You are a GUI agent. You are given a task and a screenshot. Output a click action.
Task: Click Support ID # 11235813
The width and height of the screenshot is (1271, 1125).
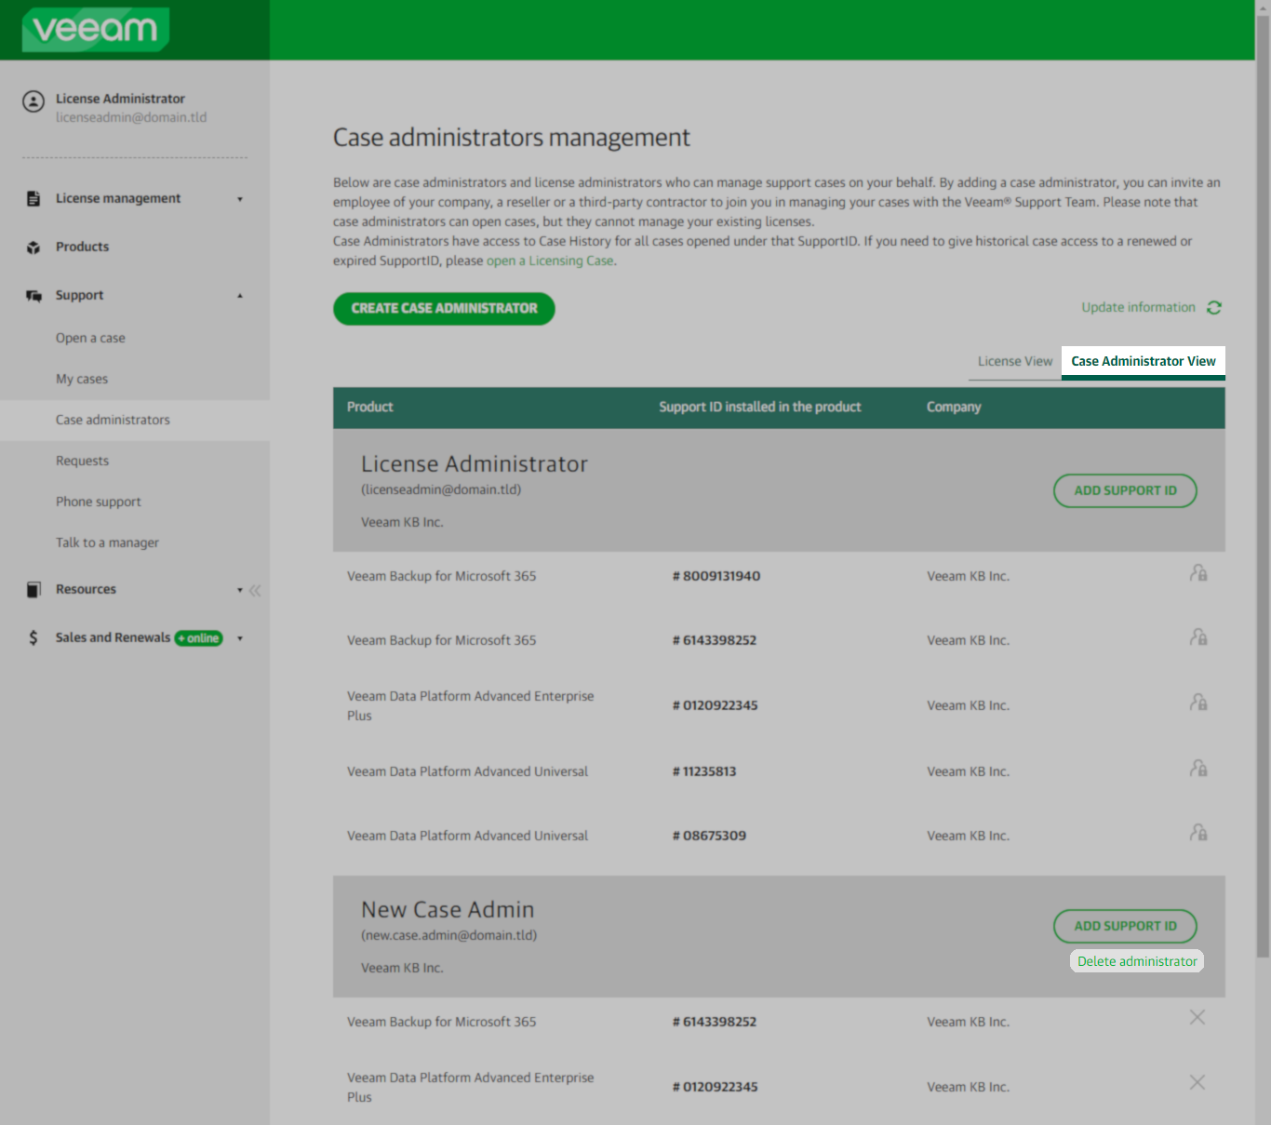tap(704, 771)
